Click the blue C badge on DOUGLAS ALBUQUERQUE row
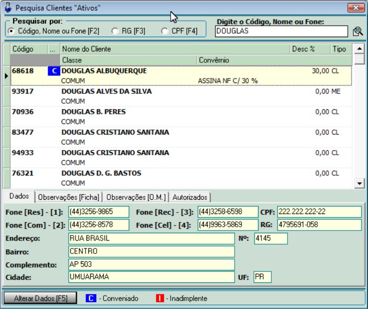 pos(54,71)
